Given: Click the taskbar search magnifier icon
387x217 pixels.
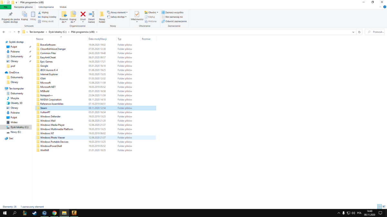Looking at the screenshot, I should [x=15, y=213].
